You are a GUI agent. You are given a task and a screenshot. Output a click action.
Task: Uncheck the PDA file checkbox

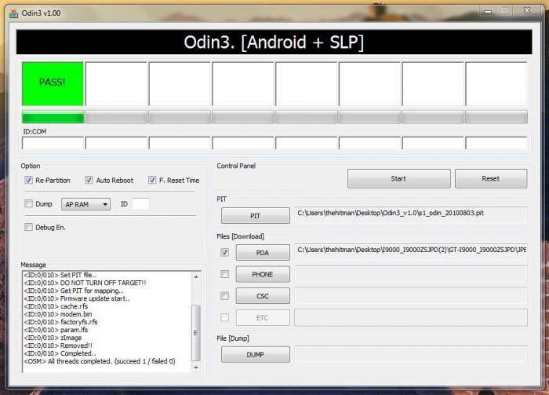tap(225, 252)
